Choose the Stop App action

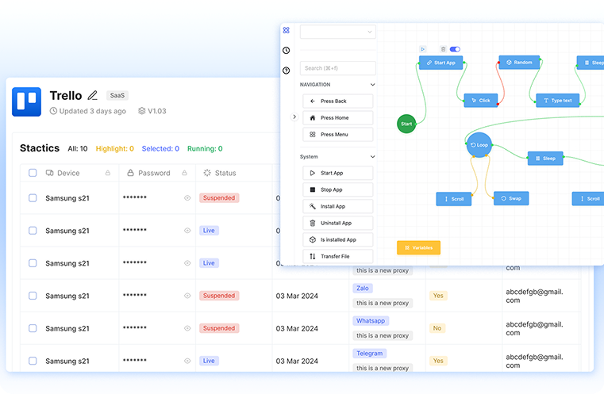tap(338, 189)
